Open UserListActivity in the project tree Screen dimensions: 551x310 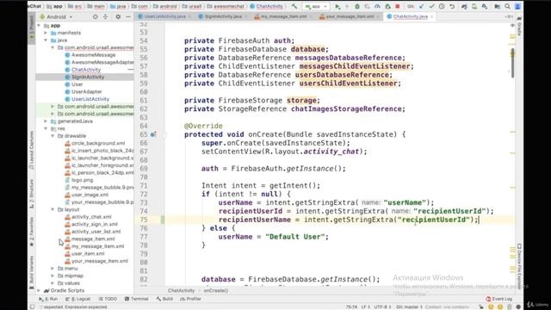[87, 100]
